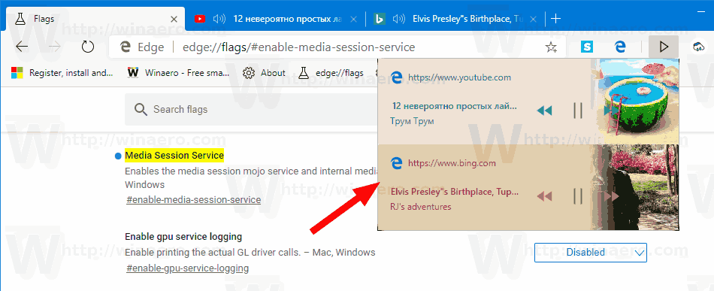
Task: Open the edge://flags bookmark
Action: click(x=331, y=72)
